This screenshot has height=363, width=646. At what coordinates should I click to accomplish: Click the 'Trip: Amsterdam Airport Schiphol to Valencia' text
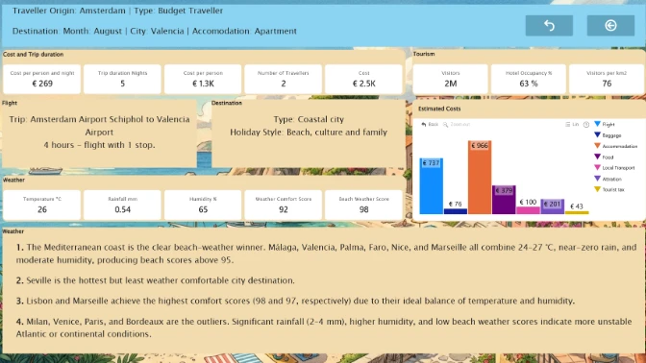[99, 119]
